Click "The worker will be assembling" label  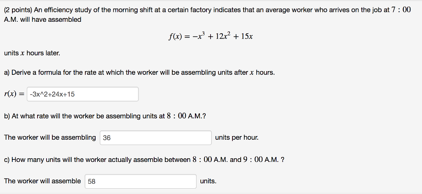[x=50, y=138]
